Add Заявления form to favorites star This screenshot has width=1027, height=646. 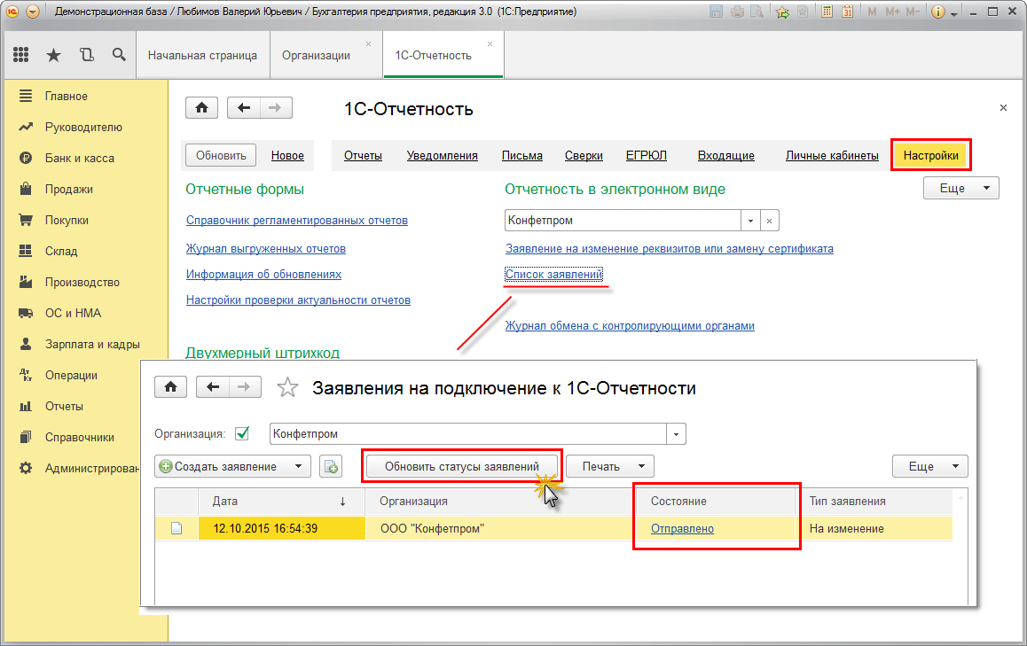point(287,387)
